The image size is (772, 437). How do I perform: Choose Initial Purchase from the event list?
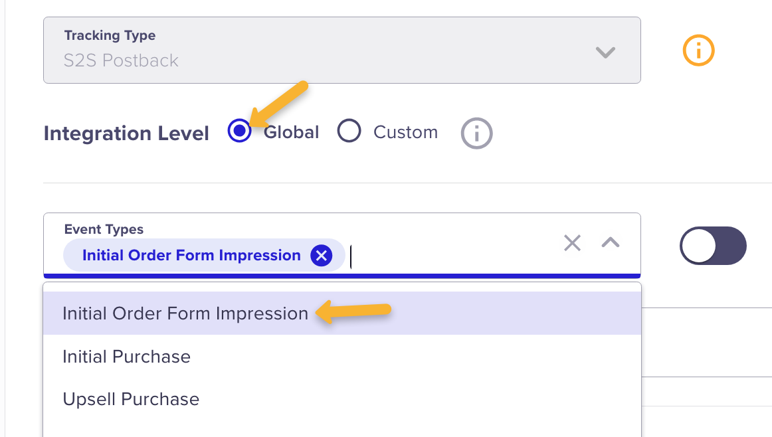(x=126, y=357)
